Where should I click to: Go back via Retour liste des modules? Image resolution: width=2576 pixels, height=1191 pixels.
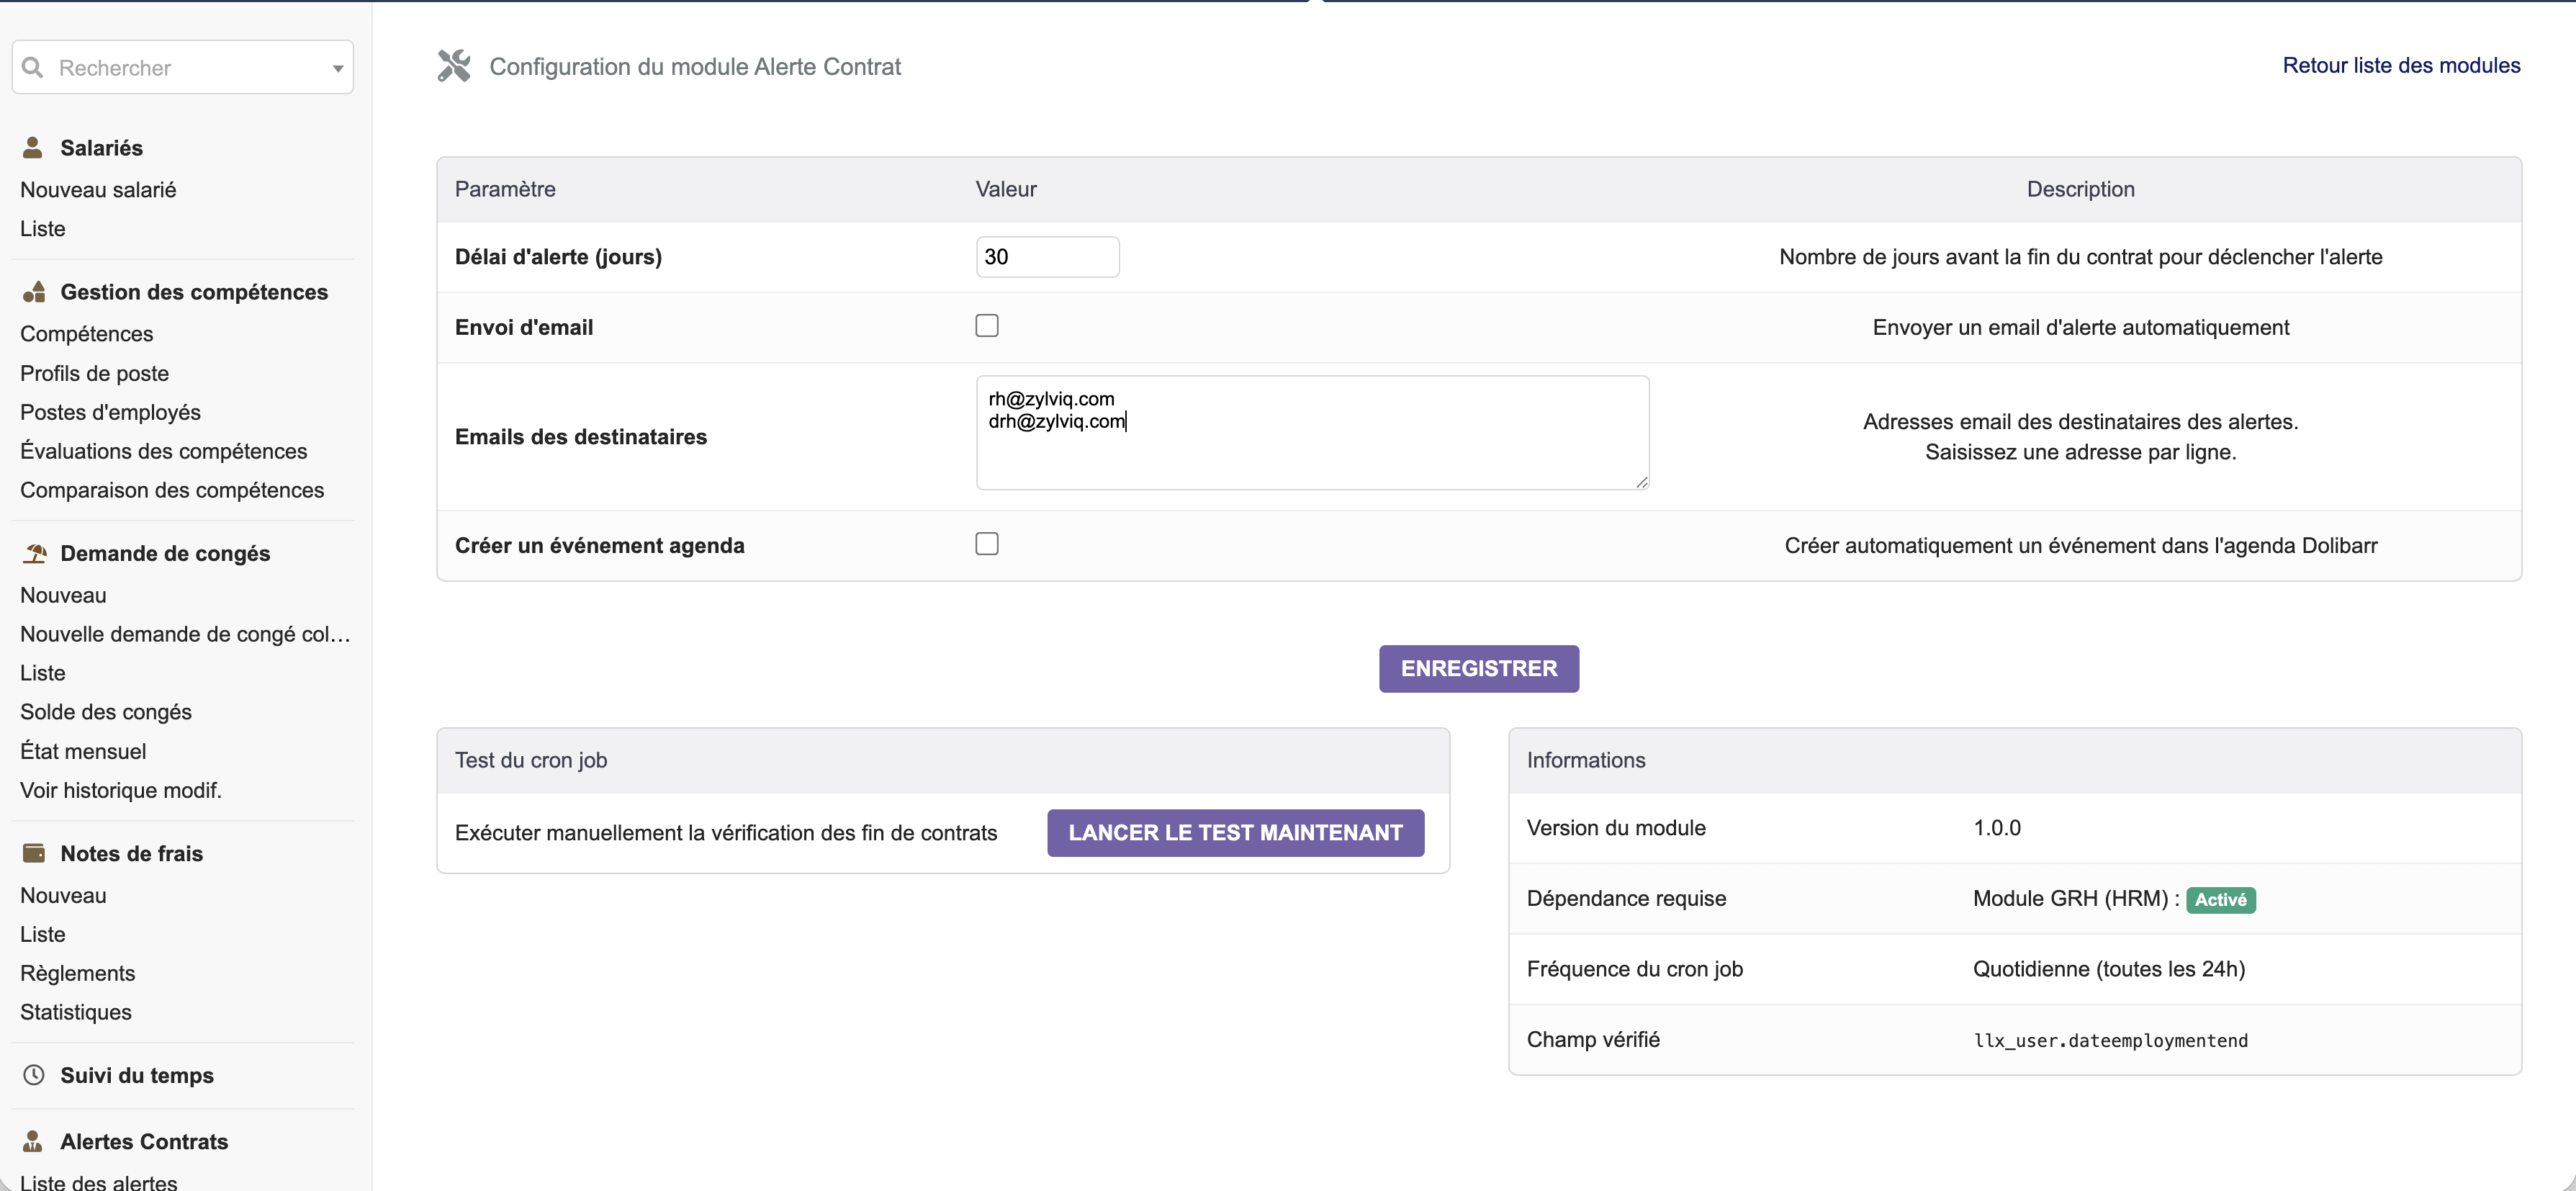(x=2401, y=65)
